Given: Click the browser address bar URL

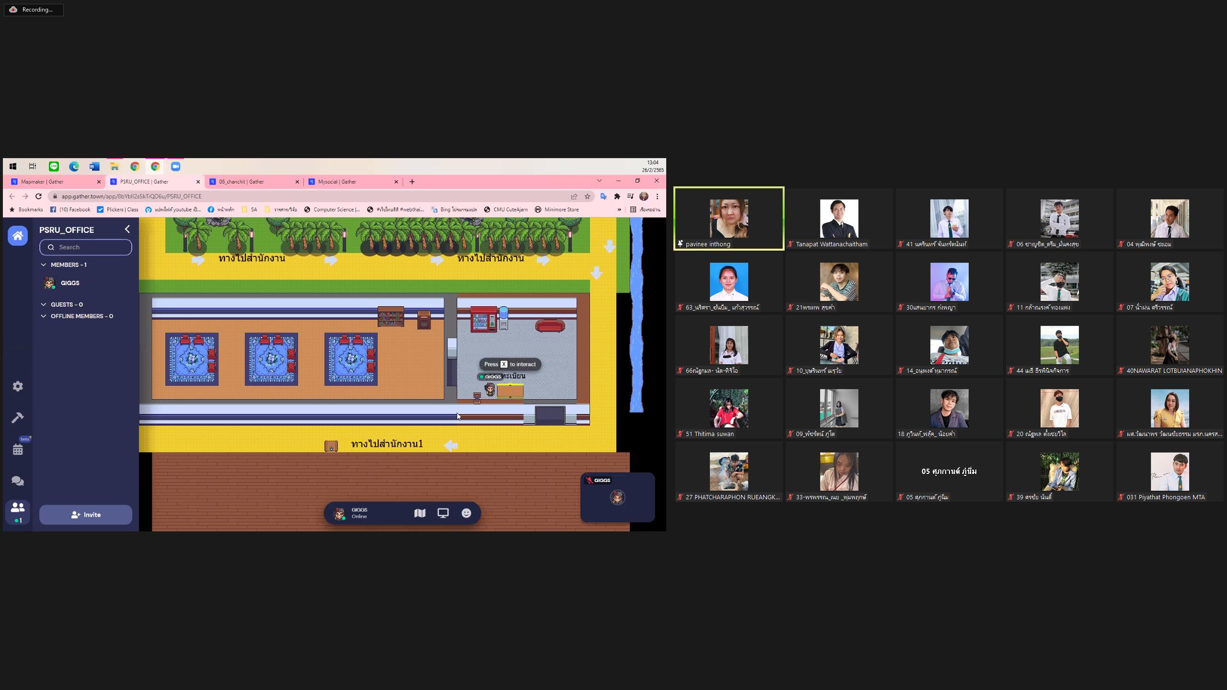Looking at the screenshot, I should click(x=131, y=196).
